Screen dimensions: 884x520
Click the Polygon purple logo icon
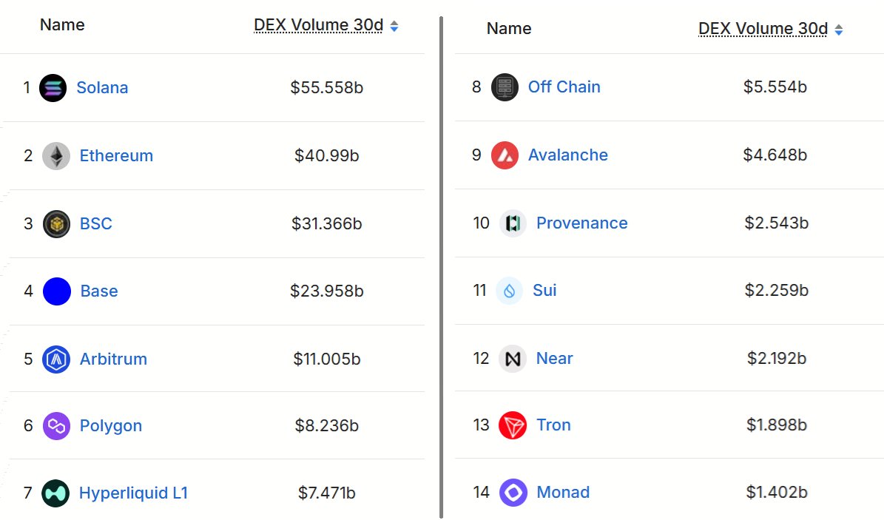click(x=56, y=426)
